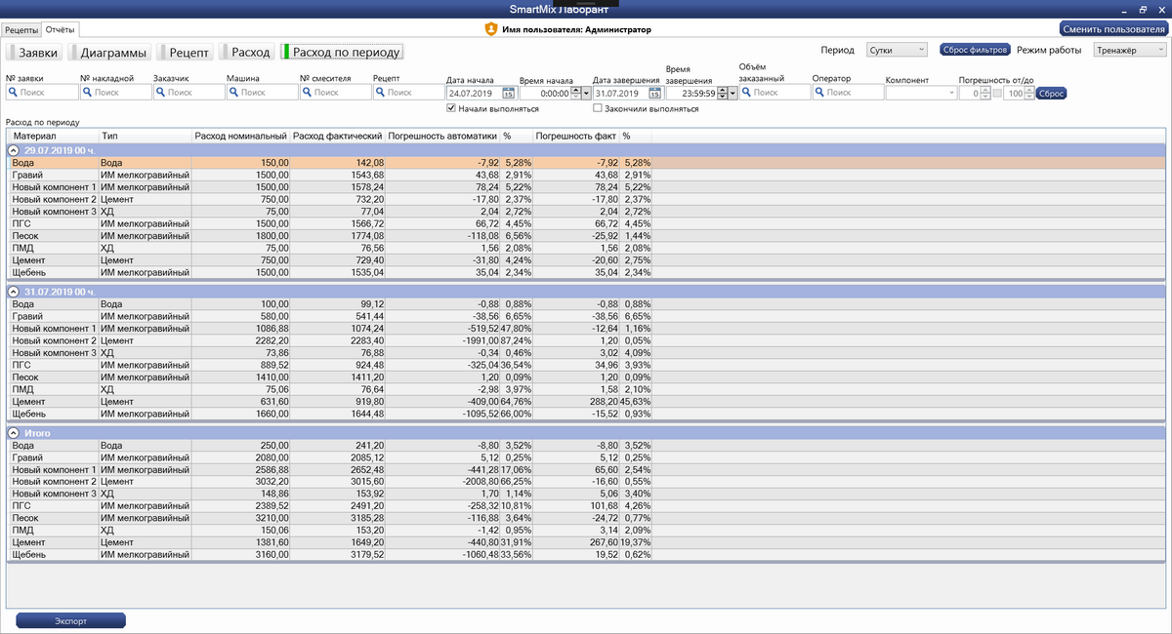Screen dimensions: 1172x634
Task: Switch to the Отчёты tab
Action: 60,30
